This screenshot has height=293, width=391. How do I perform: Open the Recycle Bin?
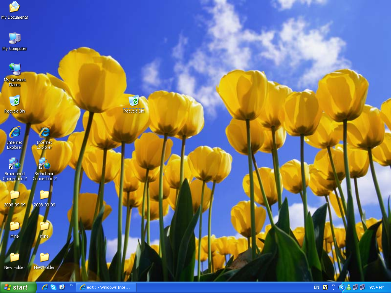point(15,102)
